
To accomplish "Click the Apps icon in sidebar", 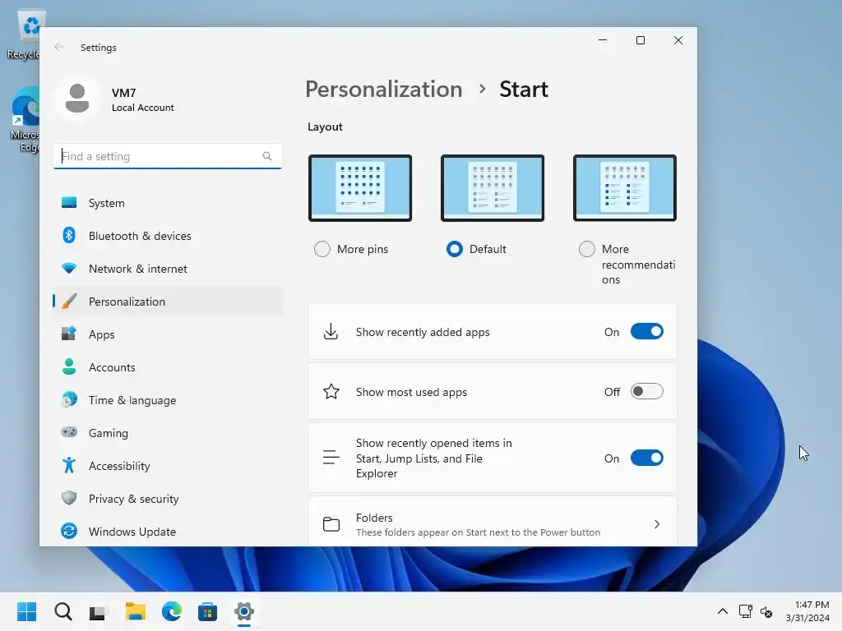I will [x=69, y=334].
